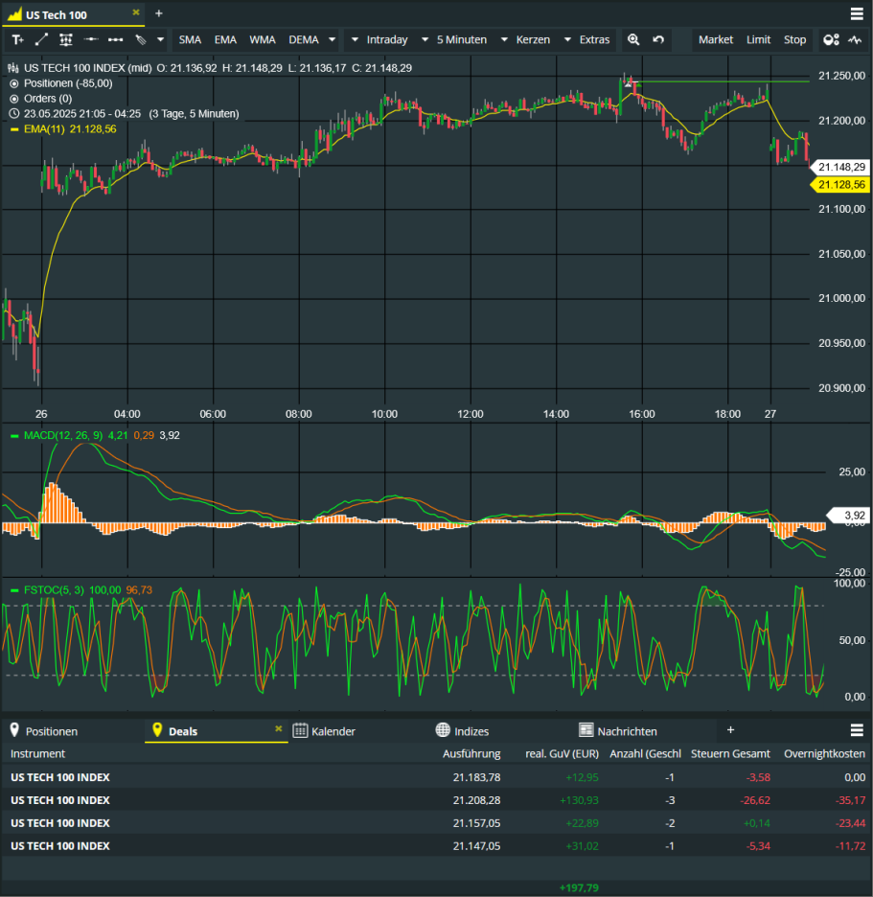Click the Instrument column header

[37, 753]
